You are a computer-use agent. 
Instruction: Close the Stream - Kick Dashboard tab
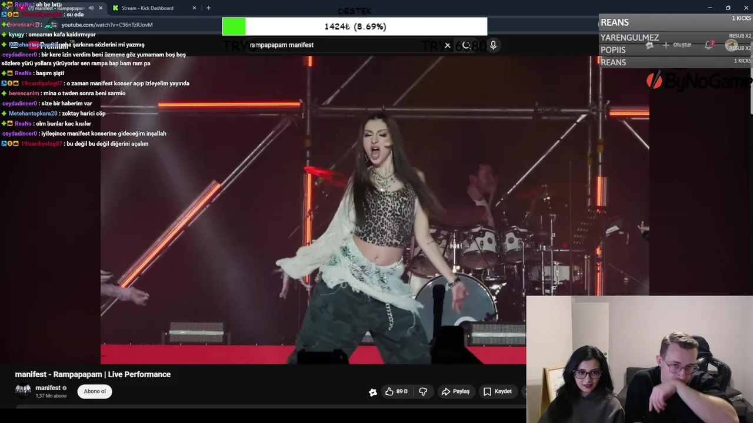(194, 8)
